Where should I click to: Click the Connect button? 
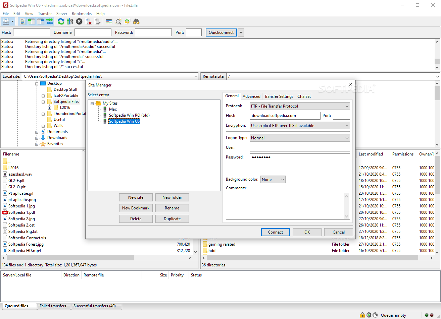click(x=276, y=232)
